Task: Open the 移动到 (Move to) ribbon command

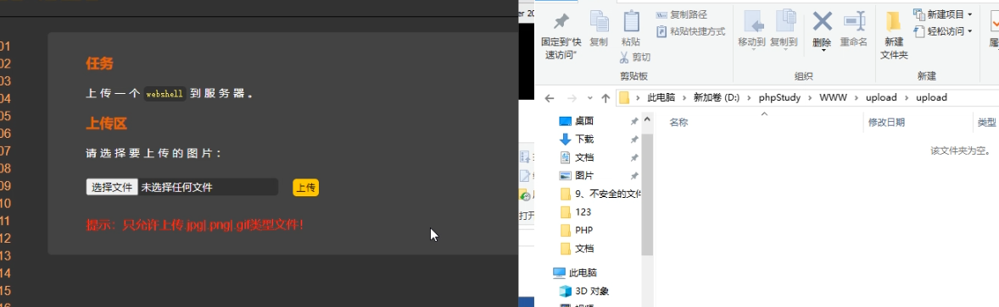Action: point(751,30)
